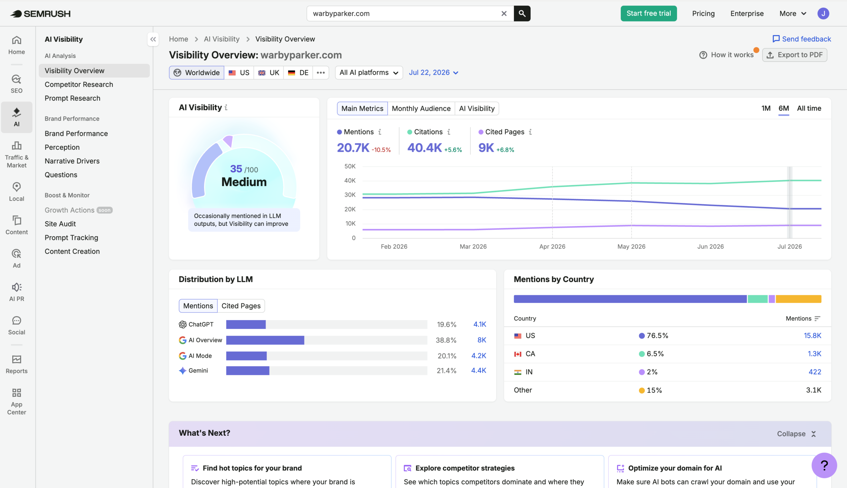Screen dimensions: 847x488
Task: Click the Send feedback speech icon
Action: click(776, 39)
